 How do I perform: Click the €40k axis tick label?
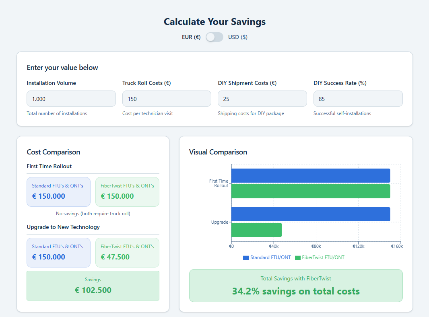coord(274,246)
